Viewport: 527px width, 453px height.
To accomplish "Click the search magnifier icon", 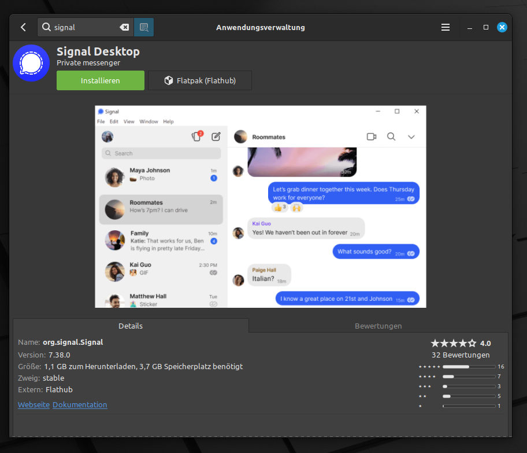I will click(46, 27).
